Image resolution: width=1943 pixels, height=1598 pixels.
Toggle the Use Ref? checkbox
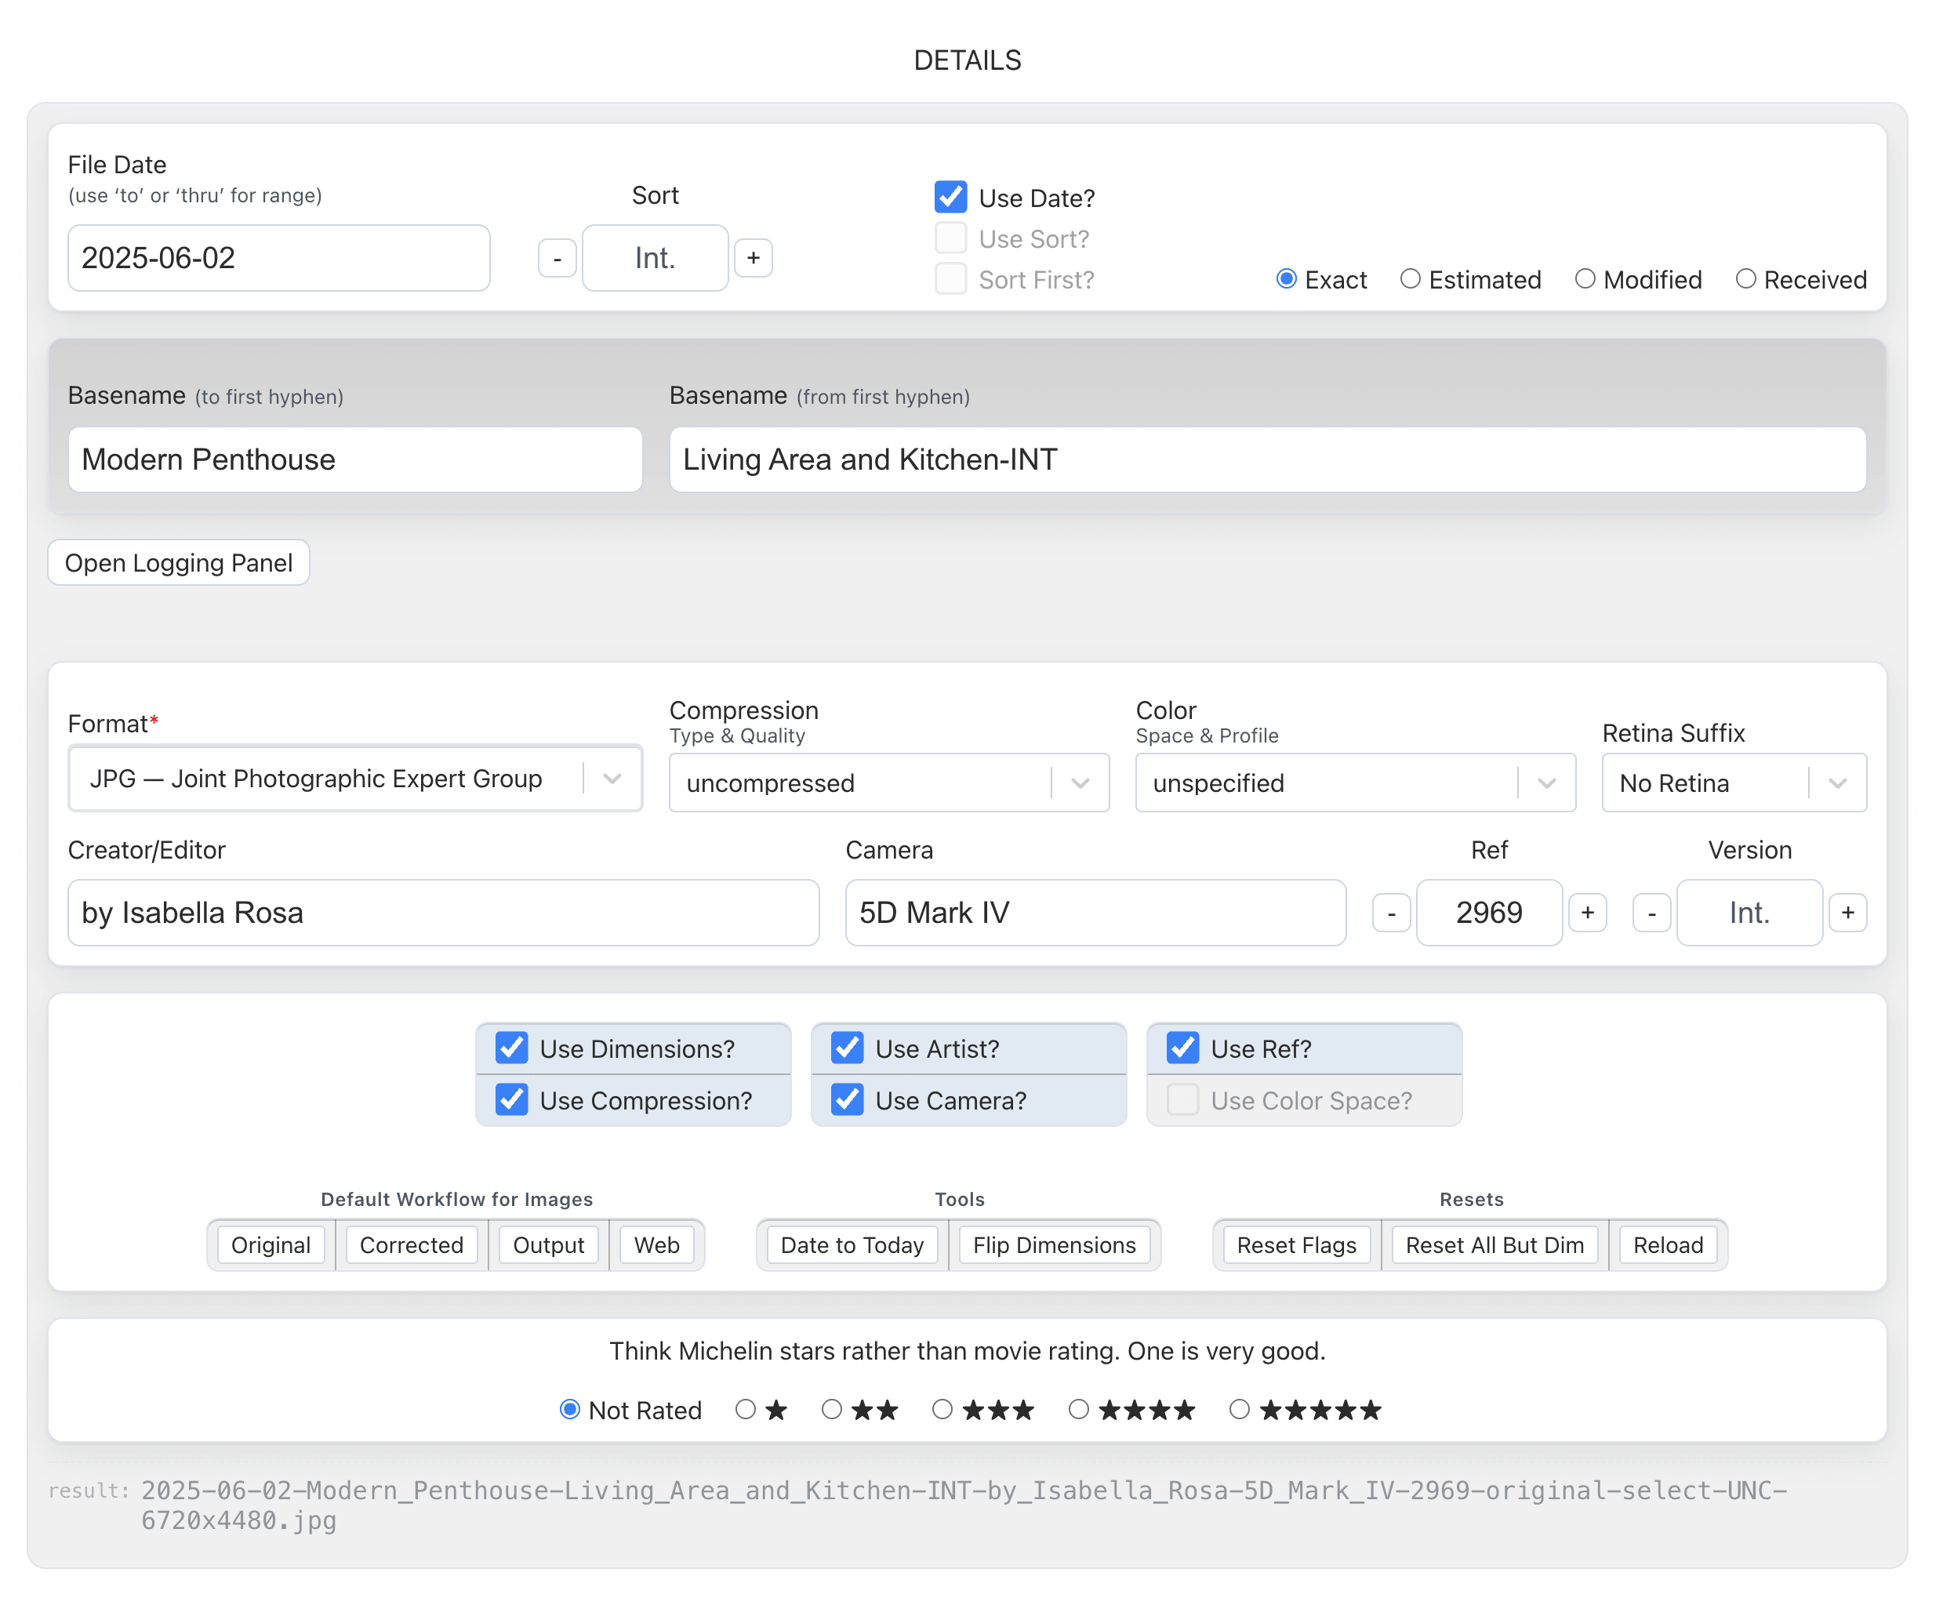1182,1048
